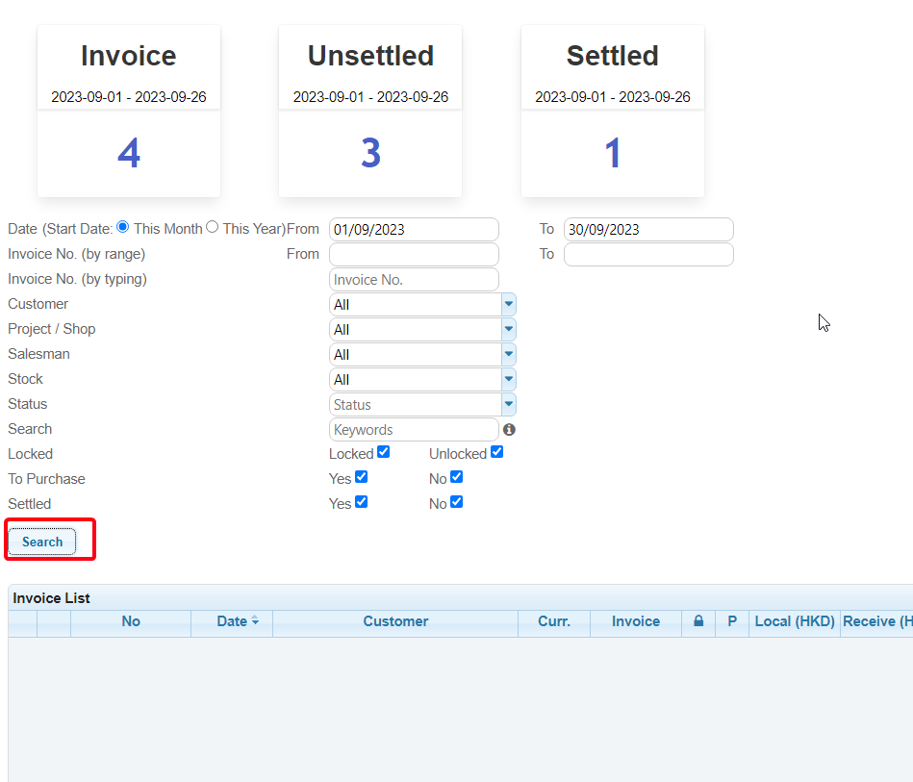Uncheck the Locked checkbox
913x782 pixels.
pos(384,452)
